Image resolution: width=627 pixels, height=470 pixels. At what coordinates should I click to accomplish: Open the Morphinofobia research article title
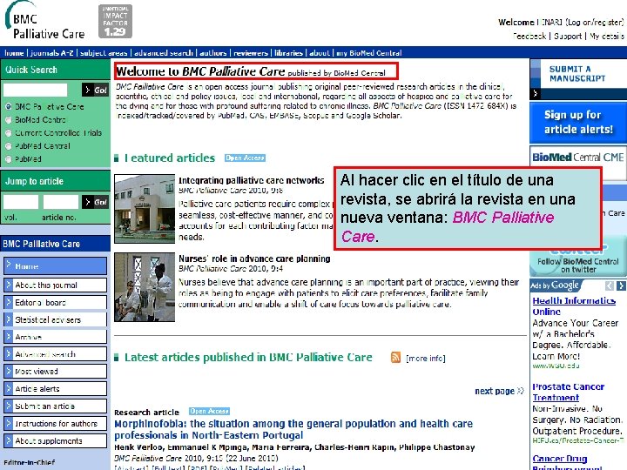[293, 429]
